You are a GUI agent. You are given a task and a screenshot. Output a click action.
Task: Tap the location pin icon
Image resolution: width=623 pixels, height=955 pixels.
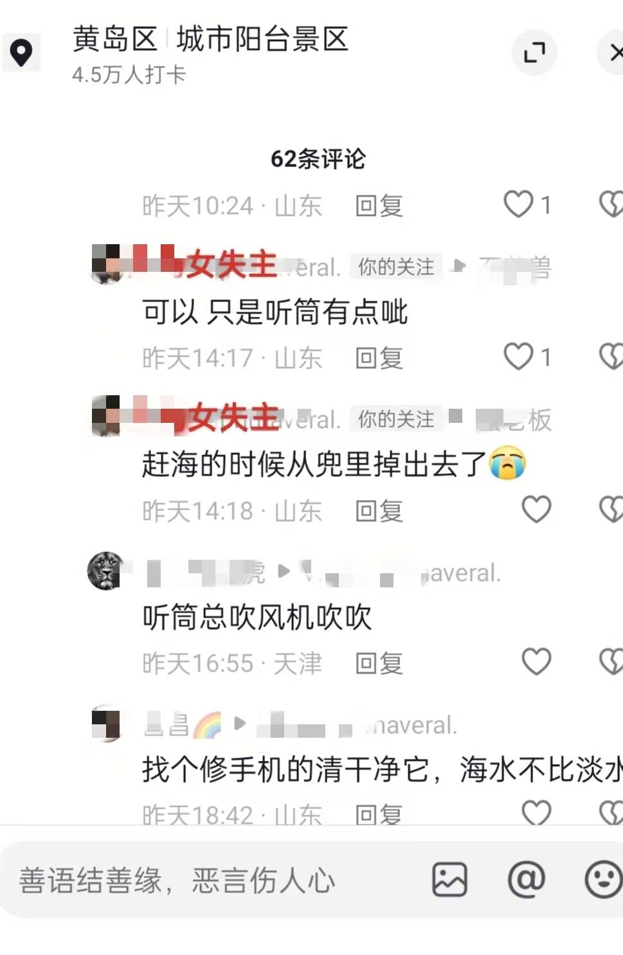click(x=21, y=53)
